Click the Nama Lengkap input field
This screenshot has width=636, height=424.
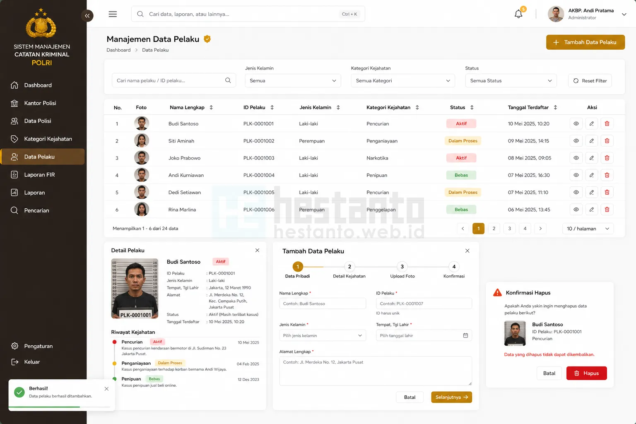[323, 304]
